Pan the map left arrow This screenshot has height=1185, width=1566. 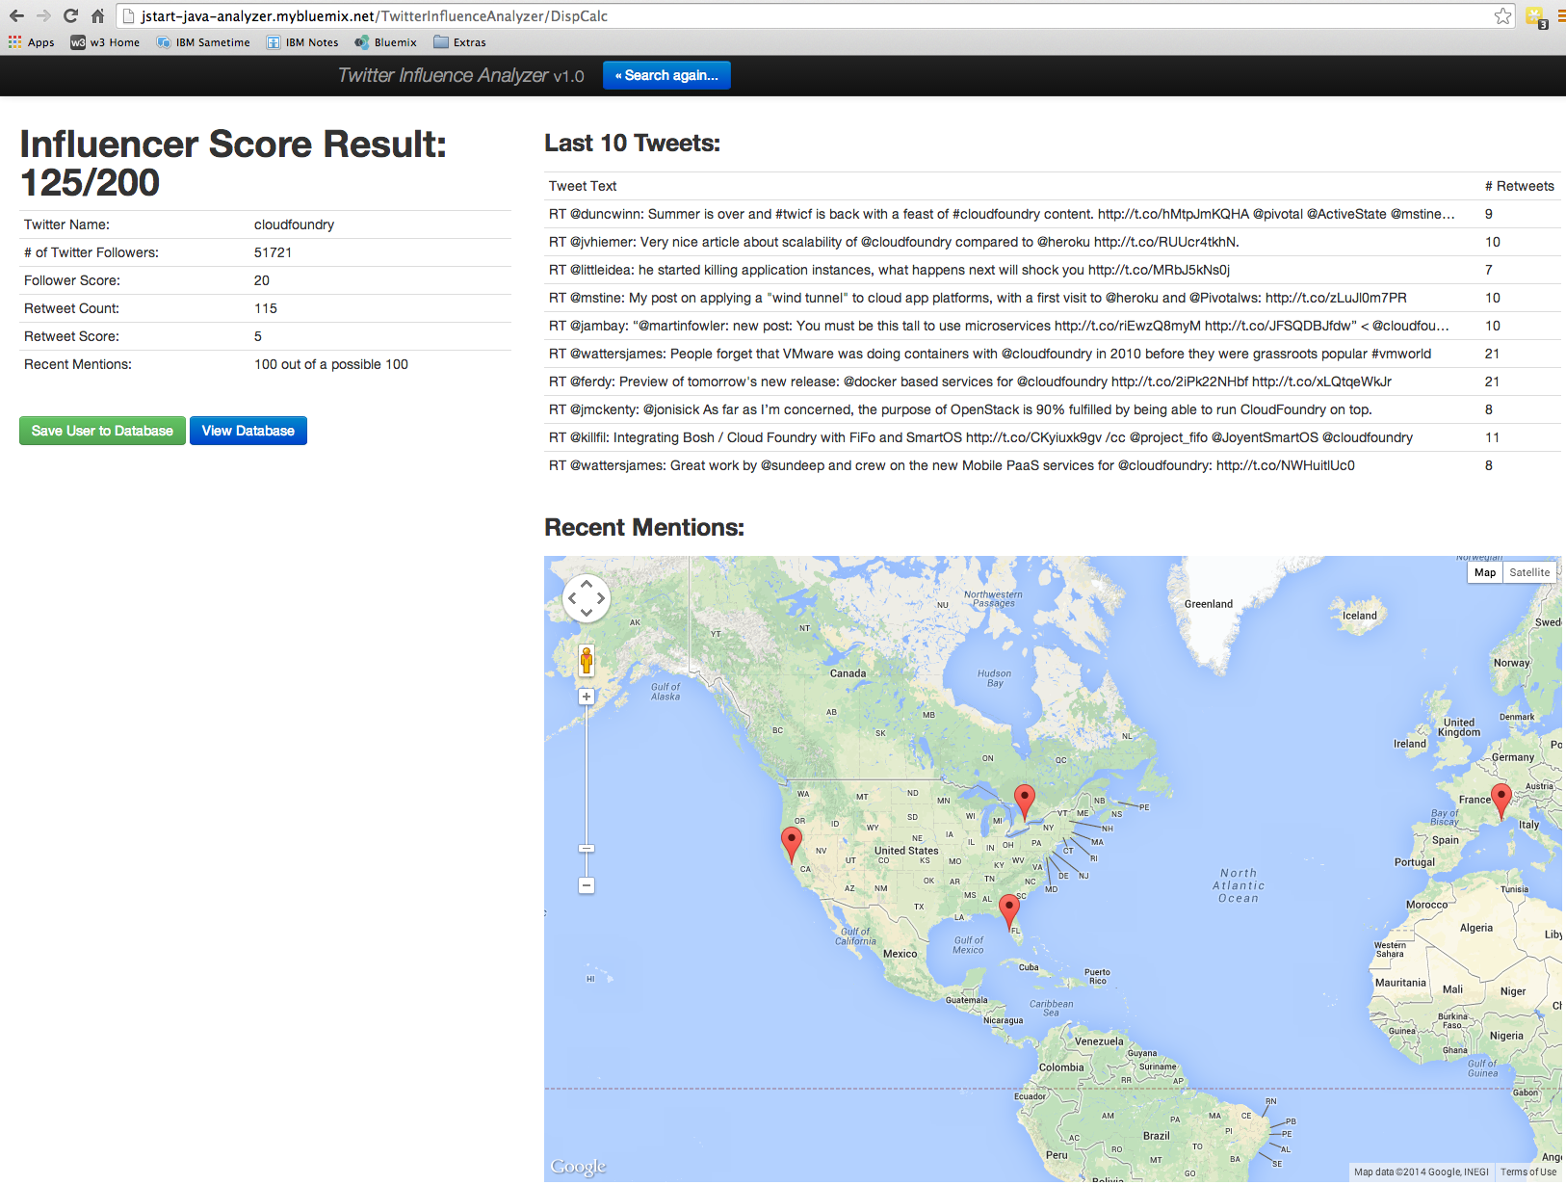[x=572, y=598]
